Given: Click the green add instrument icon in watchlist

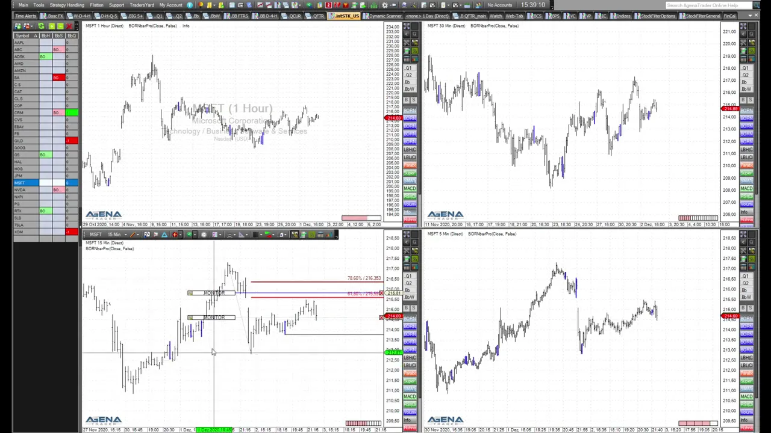Looking at the screenshot, I should click(x=52, y=26).
